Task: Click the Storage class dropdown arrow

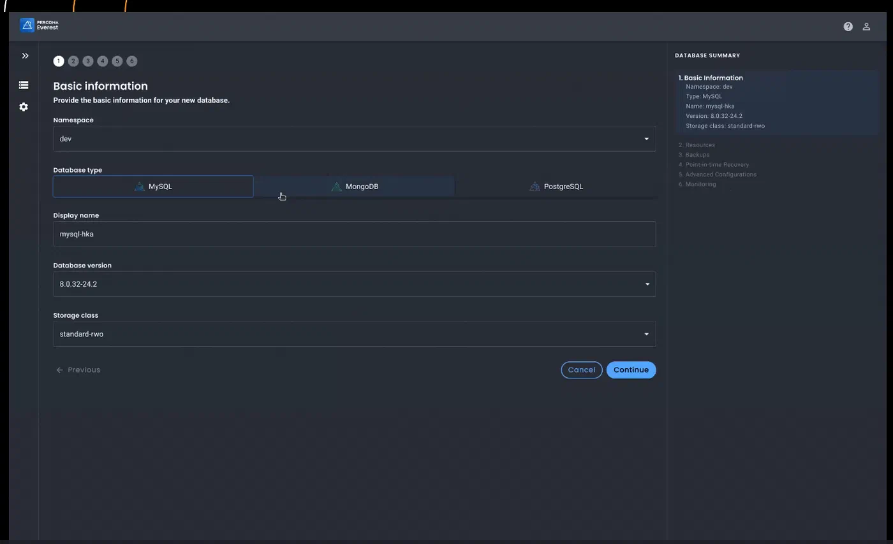Action: [647, 334]
